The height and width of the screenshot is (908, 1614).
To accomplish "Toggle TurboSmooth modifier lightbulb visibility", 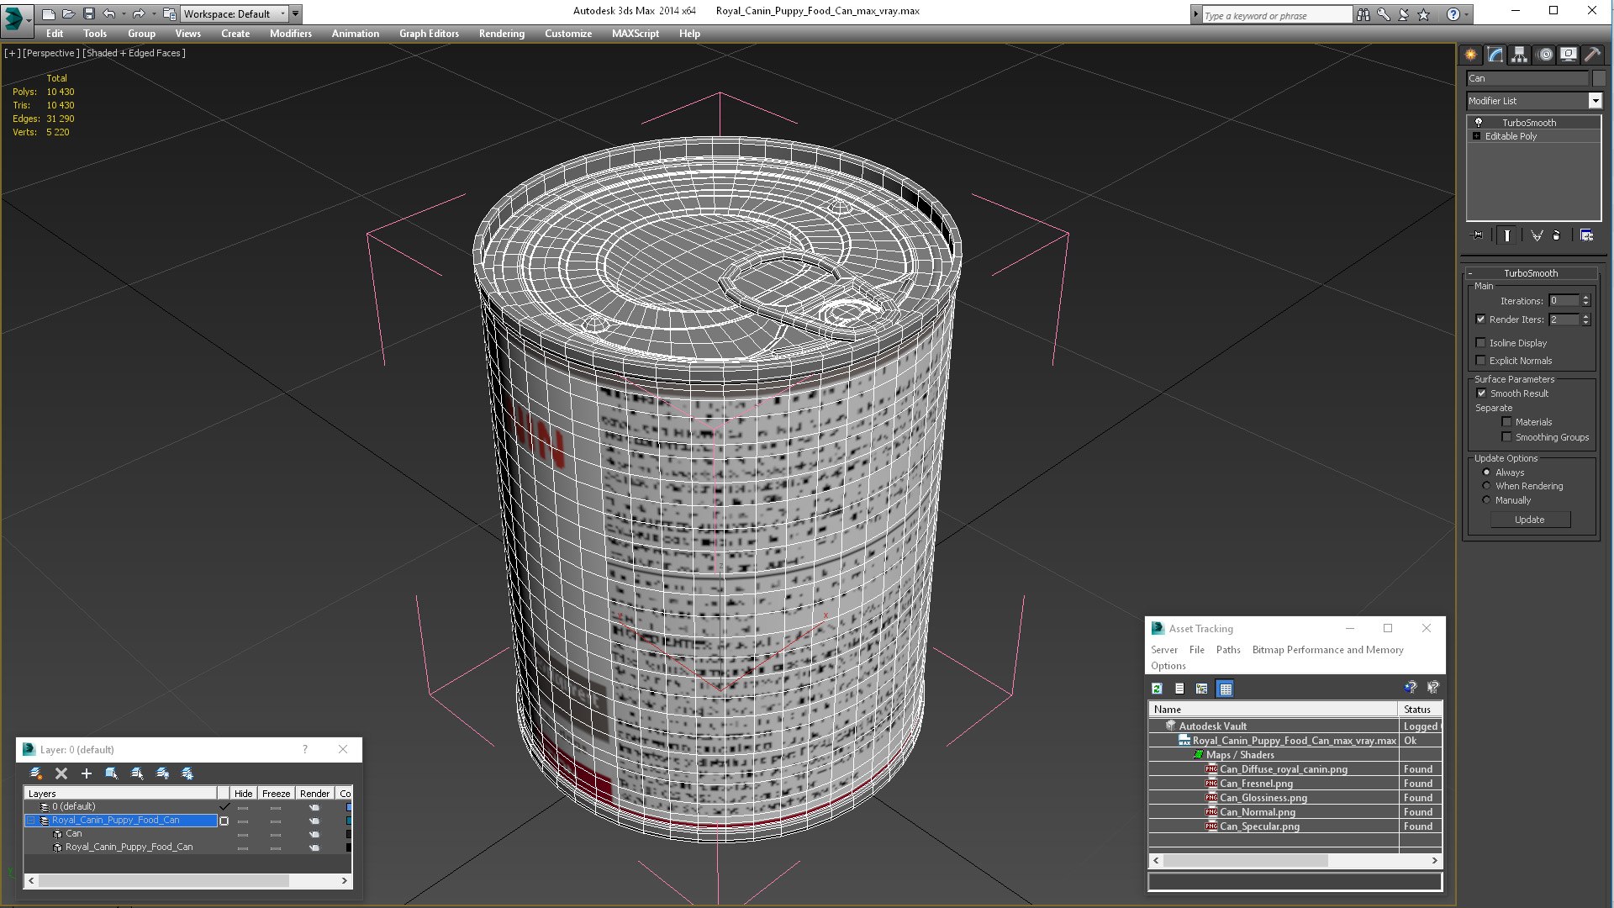I will coord(1479,123).
